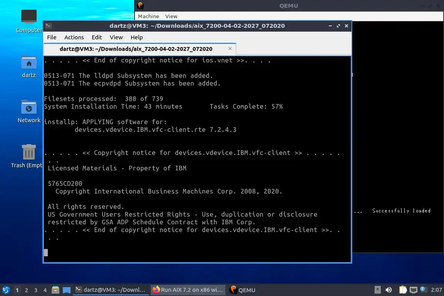The height and width of the screenshot is (296, 444).
Task: Activate the QEMU taskbar entry
Action: point(243,290)
